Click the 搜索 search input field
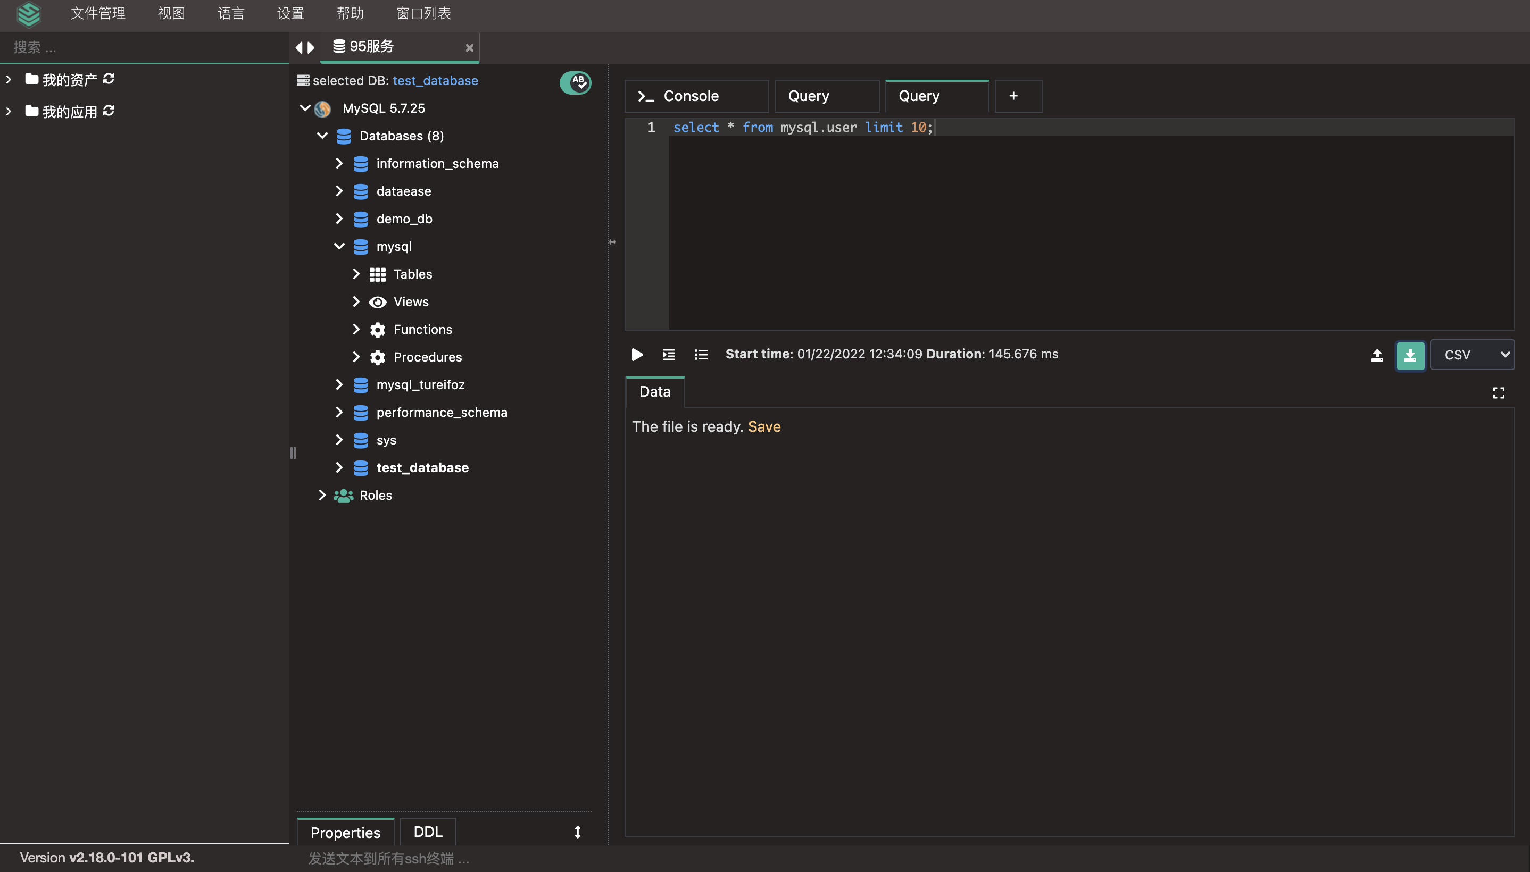Viewport: 1530px width, 872px height. coord(144,47)
